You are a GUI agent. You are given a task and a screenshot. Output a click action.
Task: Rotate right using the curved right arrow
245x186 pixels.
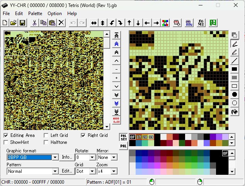click(x=120, y=23)
